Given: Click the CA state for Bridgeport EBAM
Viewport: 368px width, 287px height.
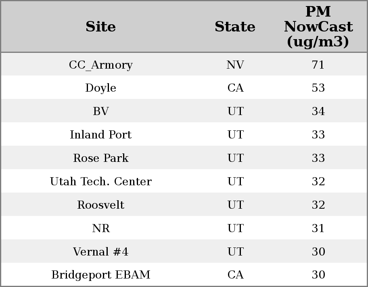Looking at the screenshot, I should (x=235, y=275).
